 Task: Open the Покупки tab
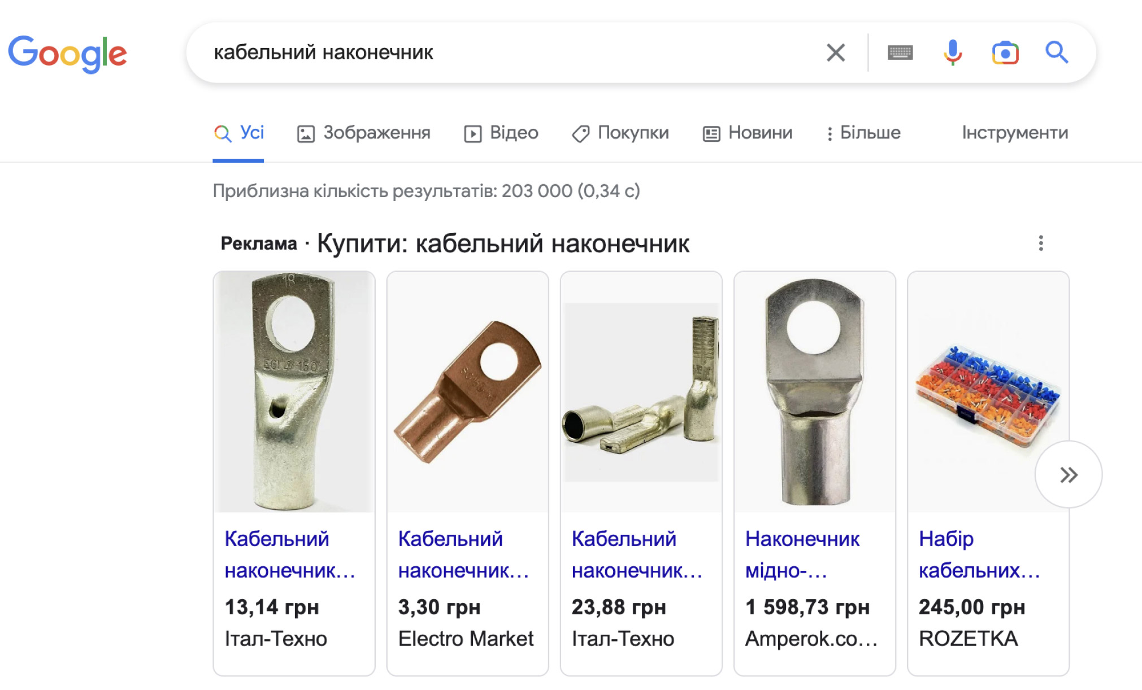pyautogui.click(x=620, y=133)
